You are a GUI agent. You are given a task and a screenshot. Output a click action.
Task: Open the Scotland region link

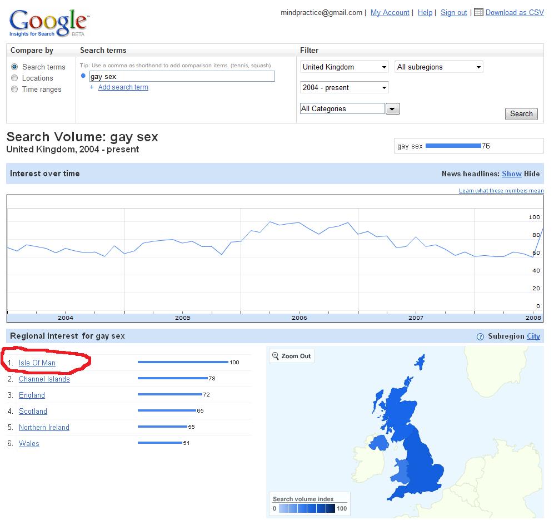click(33, 411)
